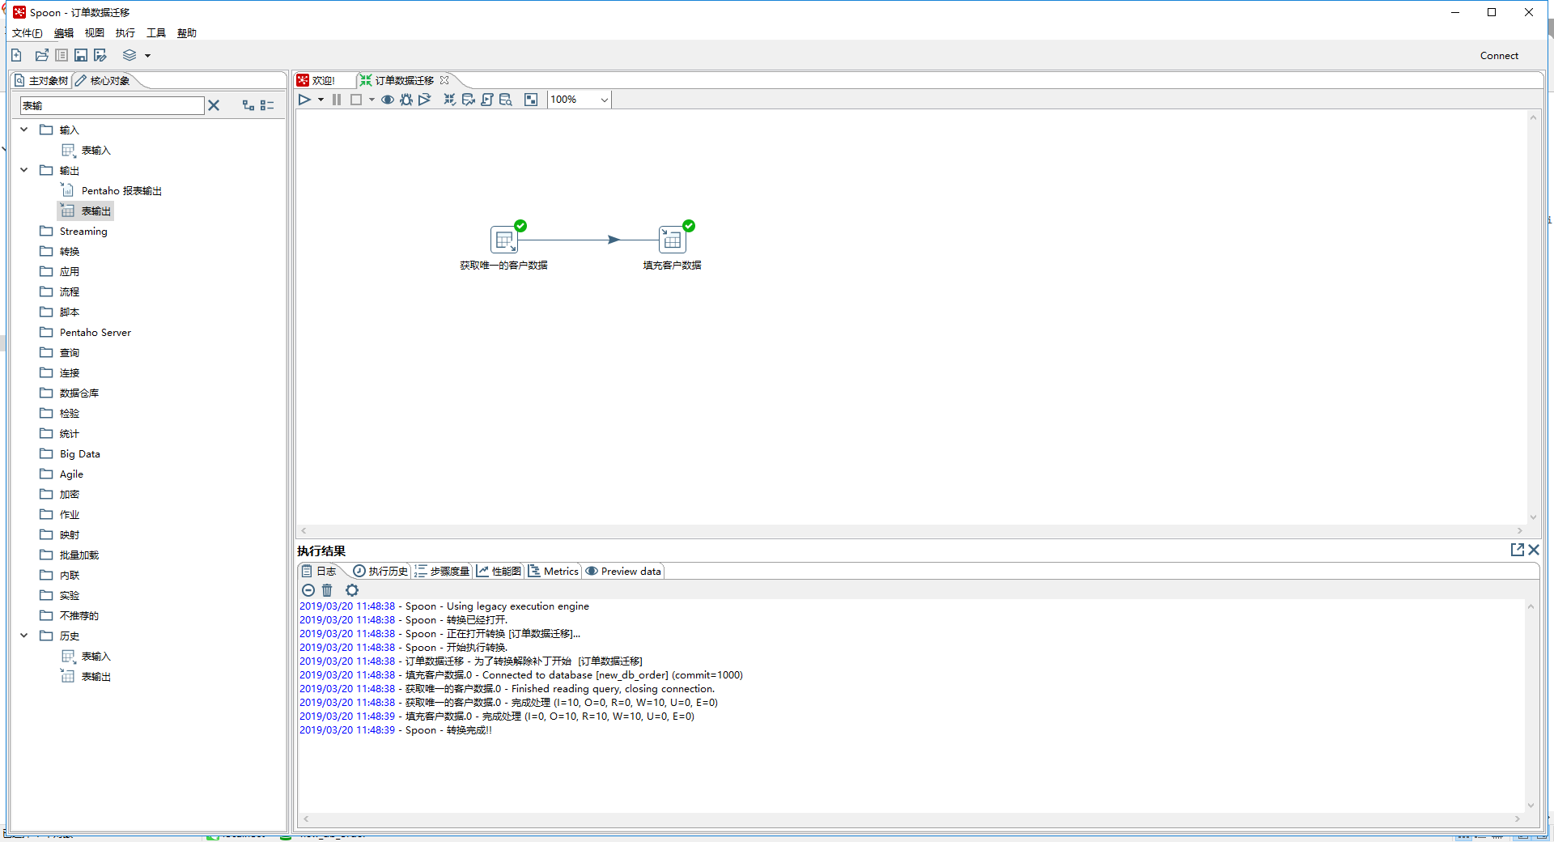Click the explore database icon
This screenshot has height=842, width=1554.
[x=506, y=100]
